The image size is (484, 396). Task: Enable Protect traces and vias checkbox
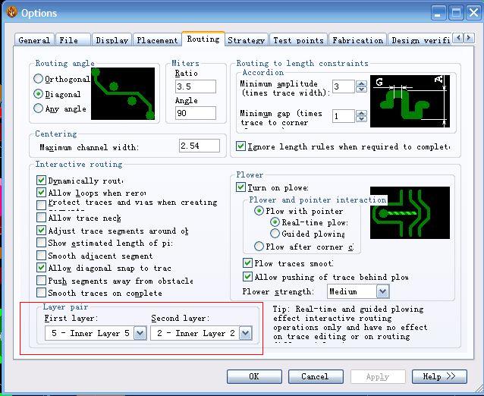coord(41,205)
